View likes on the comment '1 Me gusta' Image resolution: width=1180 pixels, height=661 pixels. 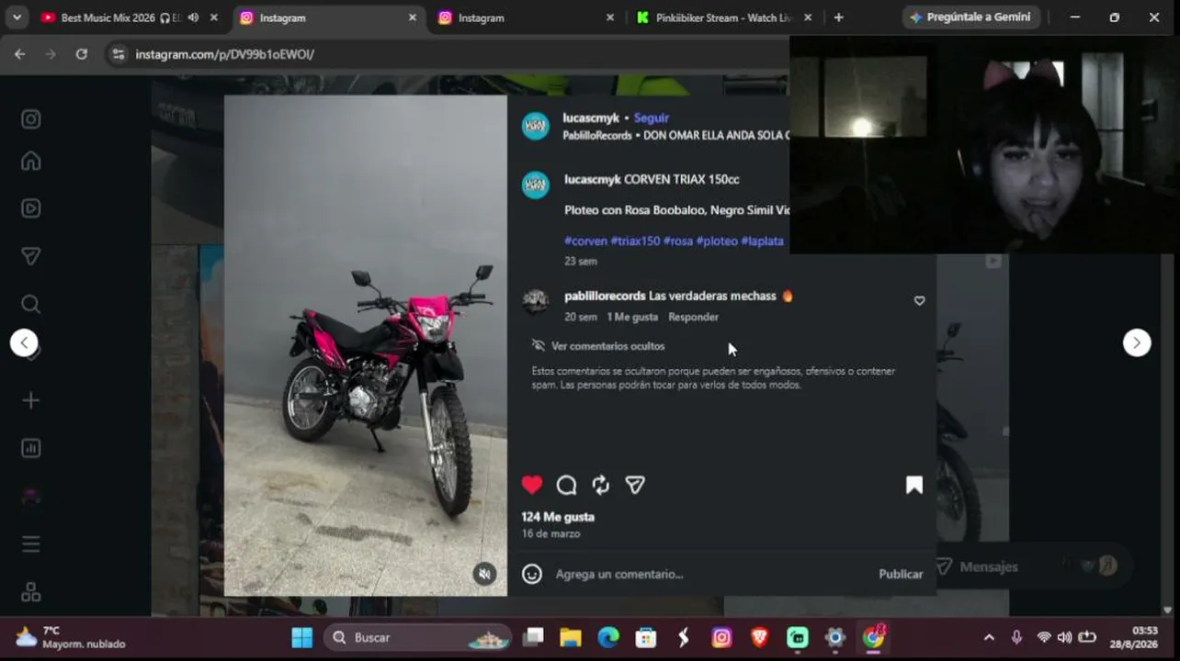click(x=632, y=317)
